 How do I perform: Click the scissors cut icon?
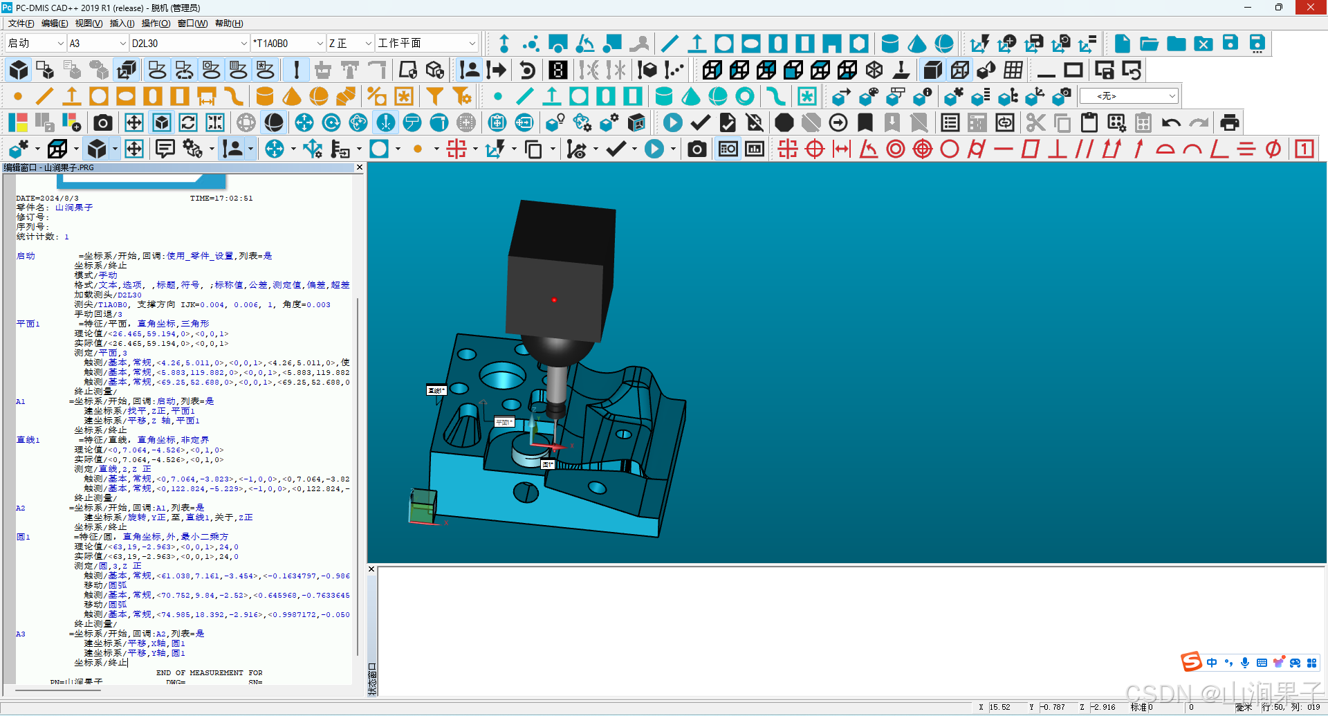1035,123
